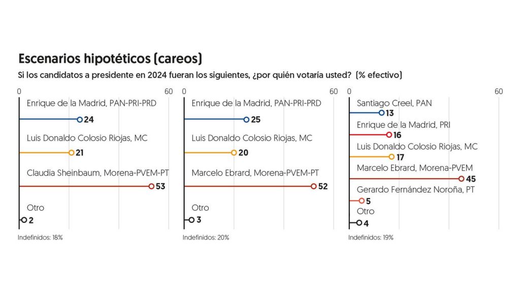Click Enrique de la Madrid's 24 percent marker
This screenshot has height=293, width=520.
[79, 120]
